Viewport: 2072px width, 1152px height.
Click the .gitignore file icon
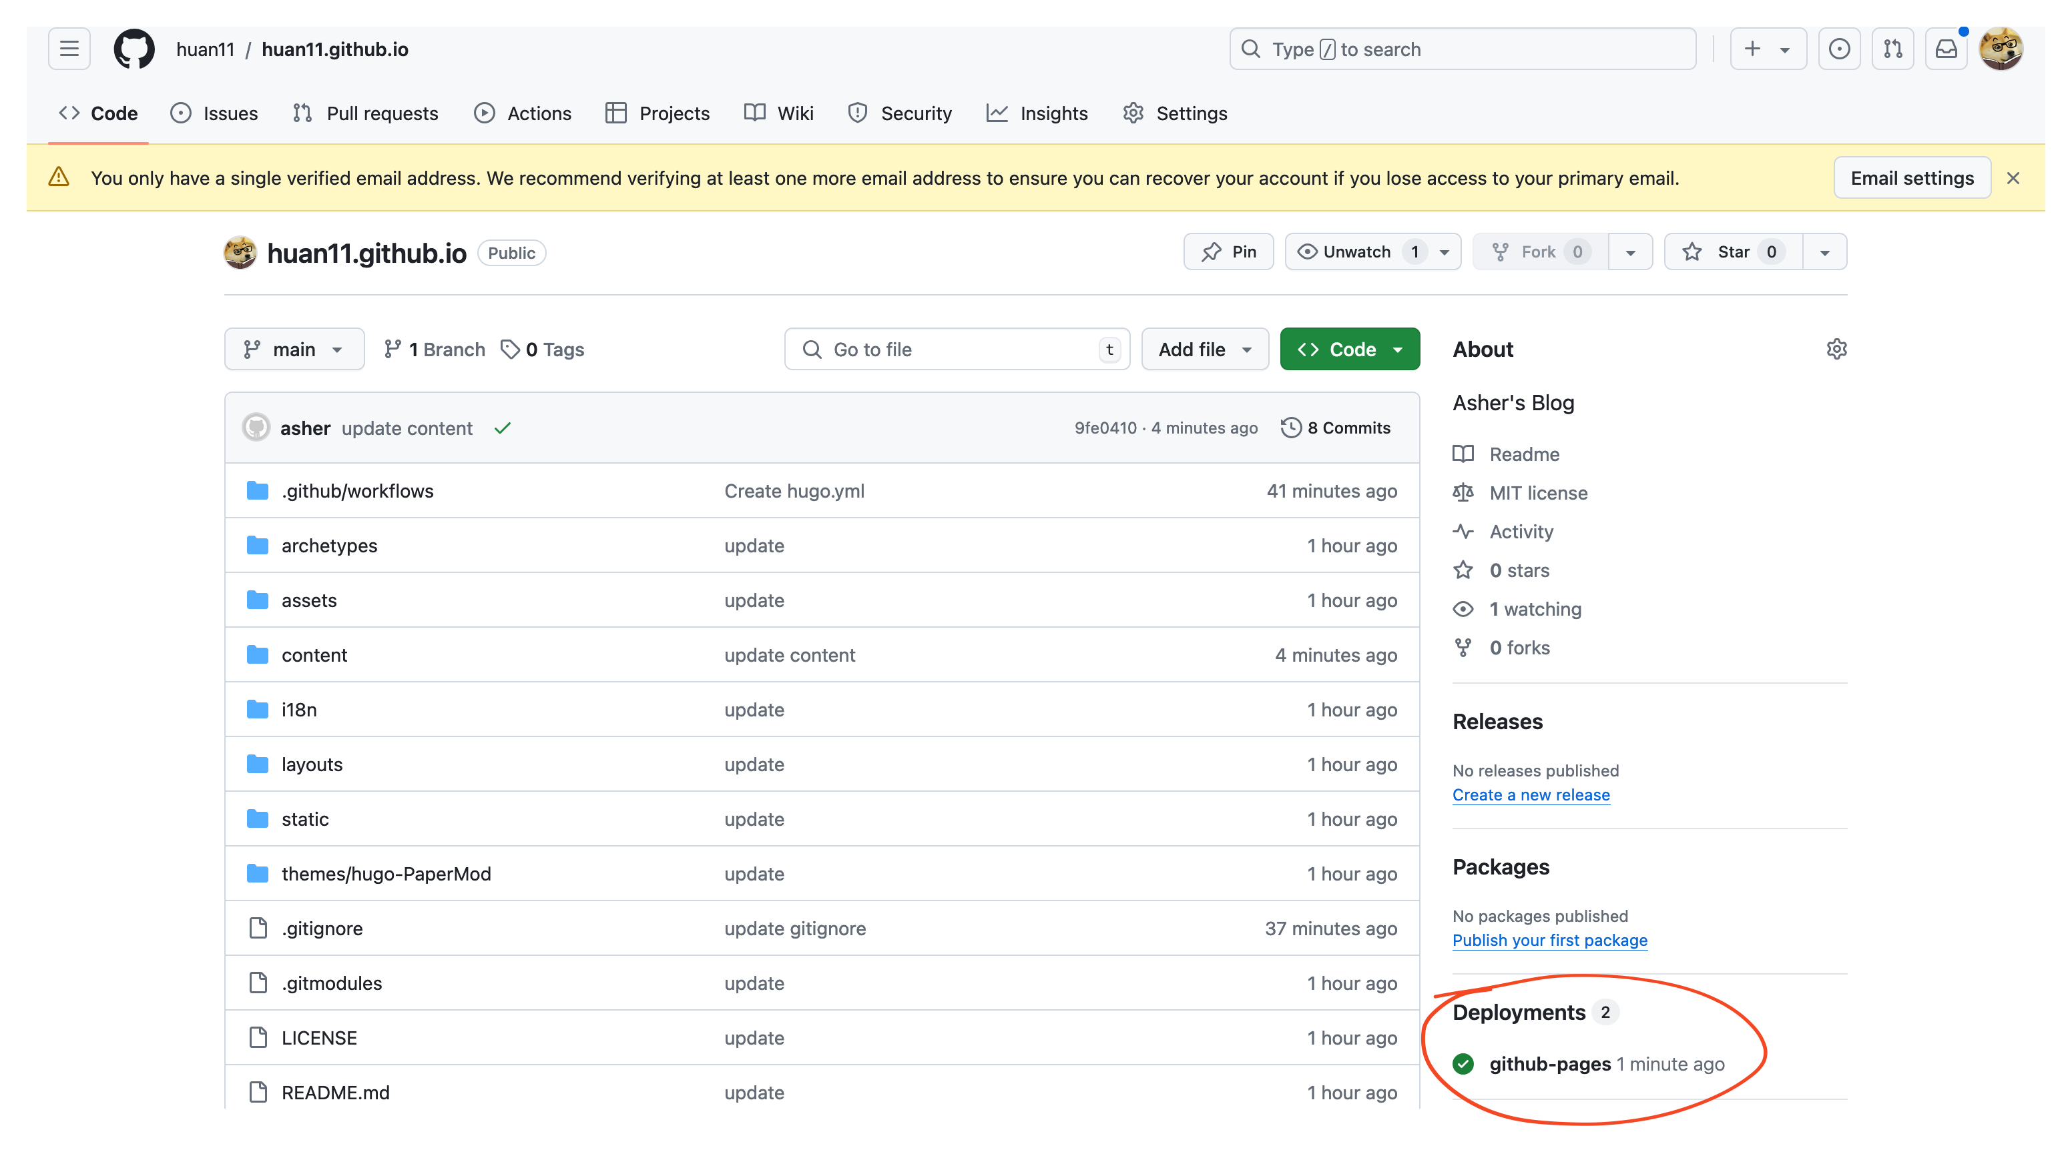pyautogui.click(x=258, y=928)
